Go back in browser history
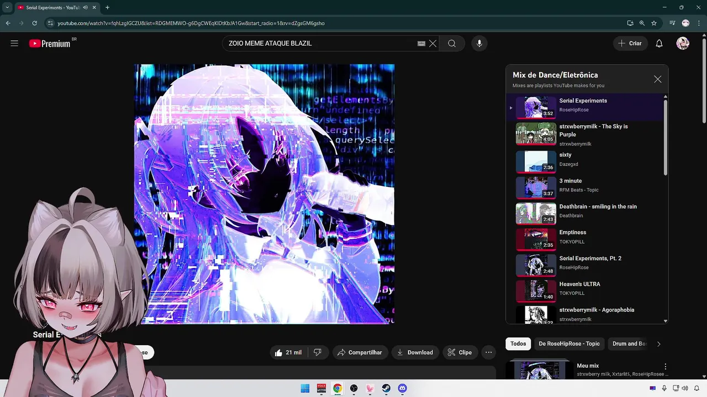 pyautogui.click(x=8, y=23)
